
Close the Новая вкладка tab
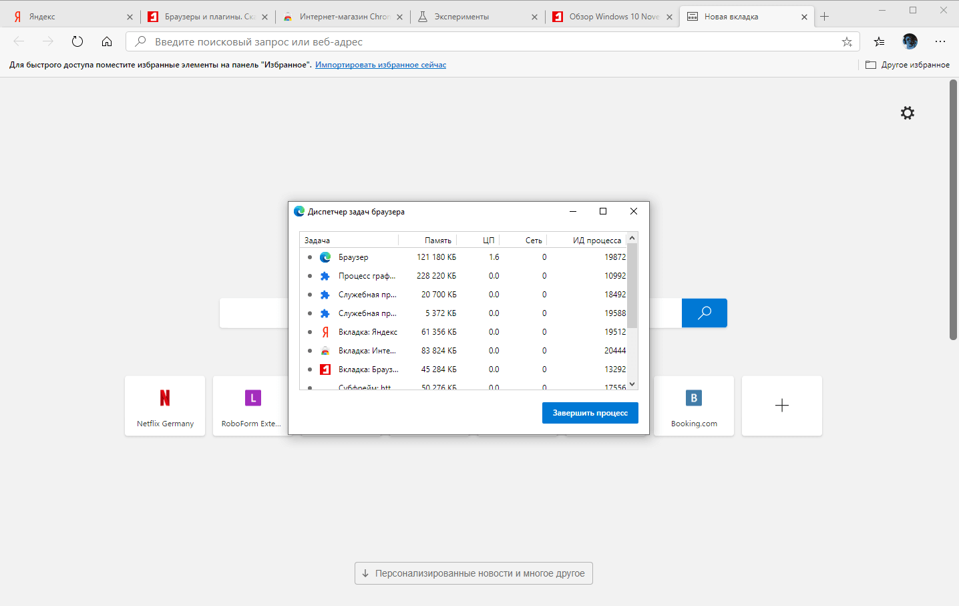coord(804,17)
